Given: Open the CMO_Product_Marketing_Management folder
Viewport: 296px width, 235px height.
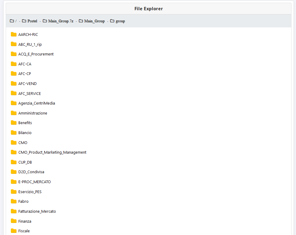Looking at the screenshot, I should click(52, 152).
